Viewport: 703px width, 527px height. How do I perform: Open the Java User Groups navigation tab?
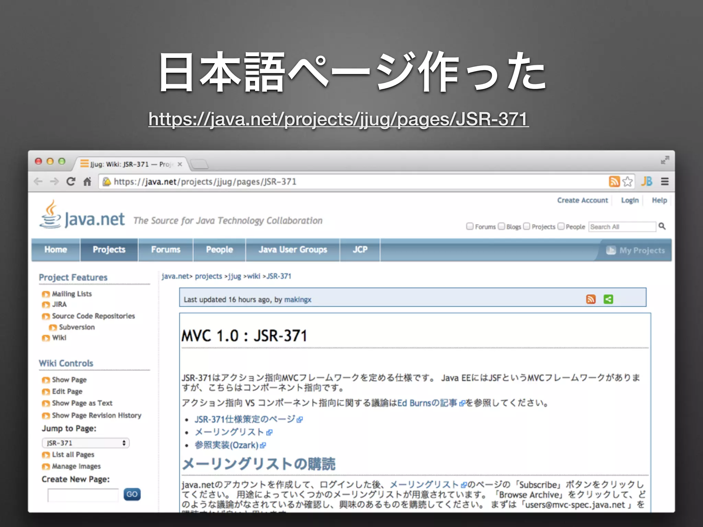click(x=293, y=250)
